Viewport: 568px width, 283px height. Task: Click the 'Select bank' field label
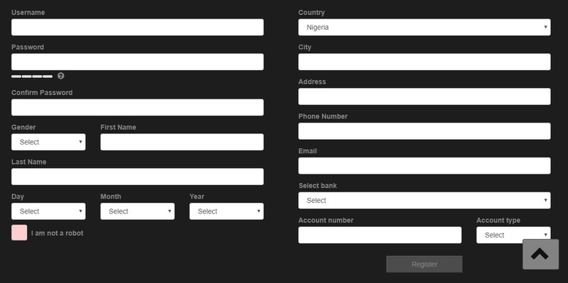[317, 186]
